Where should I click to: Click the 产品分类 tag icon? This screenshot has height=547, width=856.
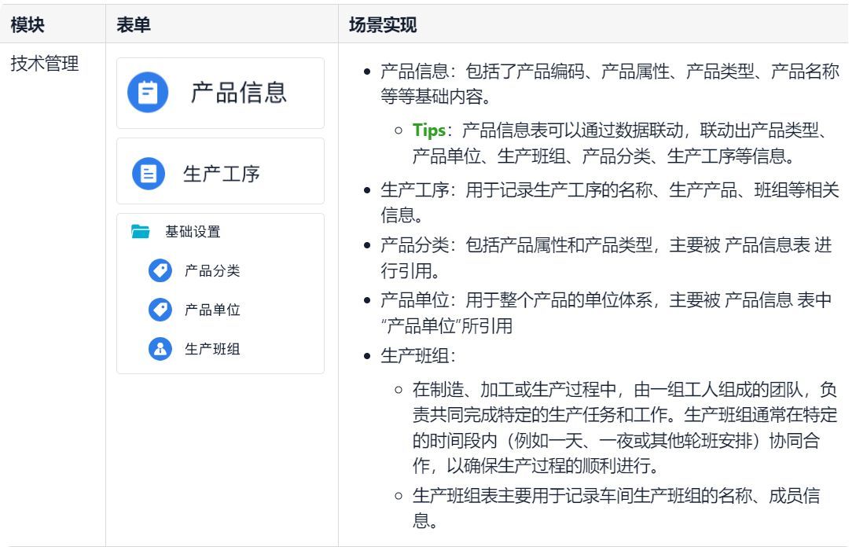160,271
